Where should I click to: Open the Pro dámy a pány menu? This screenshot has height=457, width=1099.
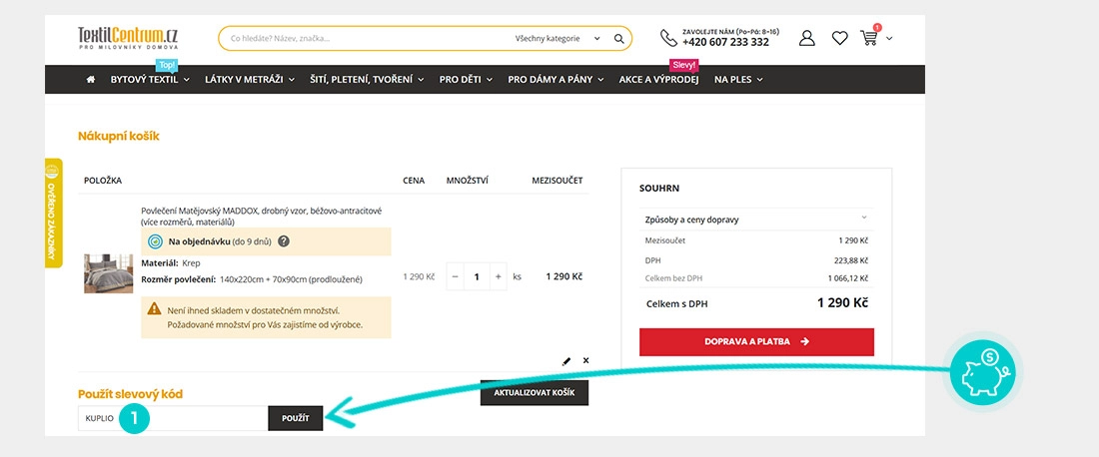click(x=555, y=79)
